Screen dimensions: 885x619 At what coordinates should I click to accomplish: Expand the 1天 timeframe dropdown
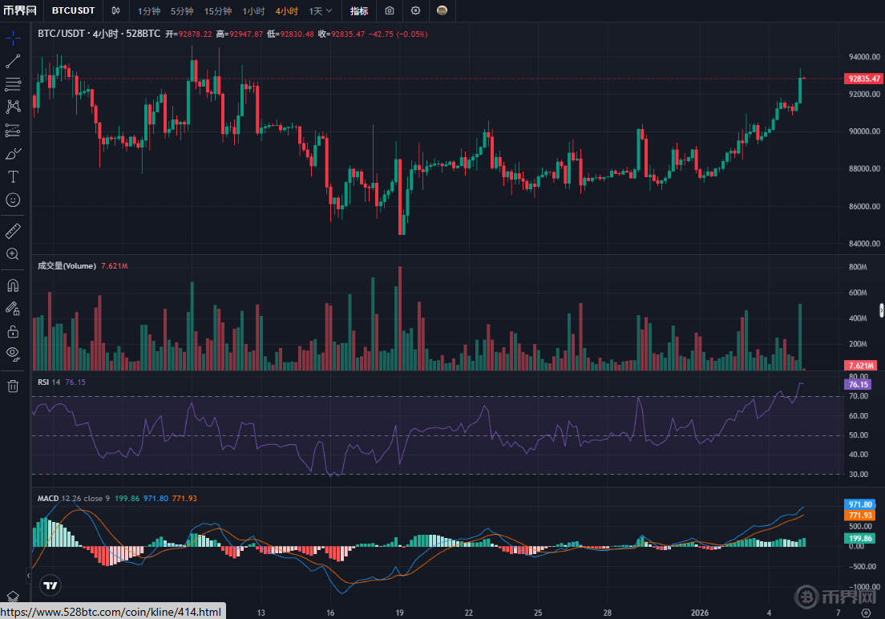(321, 11)
